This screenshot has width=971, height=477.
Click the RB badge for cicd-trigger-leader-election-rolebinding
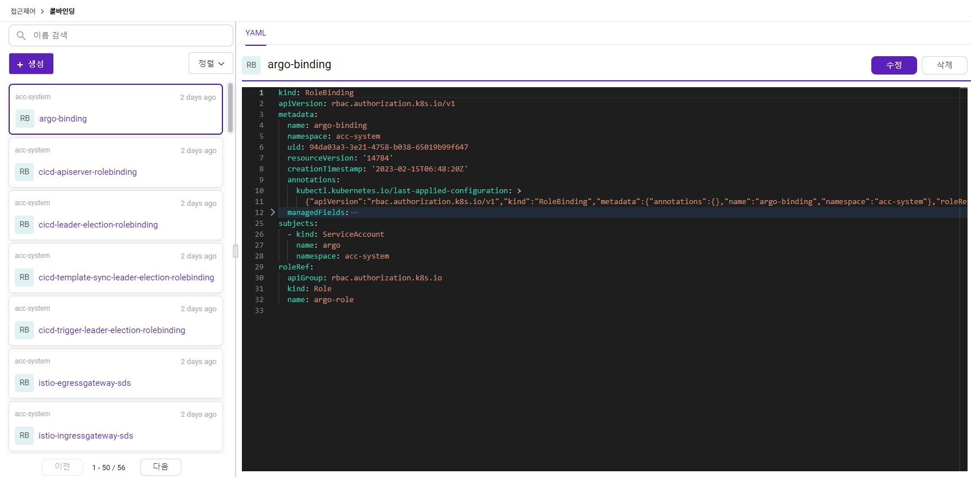[24, 330]
